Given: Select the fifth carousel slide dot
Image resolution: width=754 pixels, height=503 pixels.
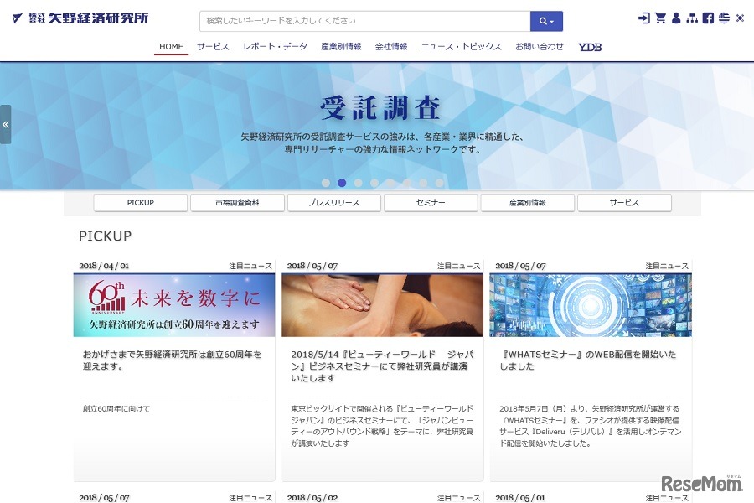Looking at the screenshot, I should point(390,183).
